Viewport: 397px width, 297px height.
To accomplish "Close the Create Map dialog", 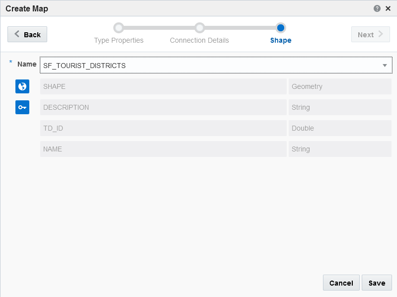I will [x=388, y=8].
